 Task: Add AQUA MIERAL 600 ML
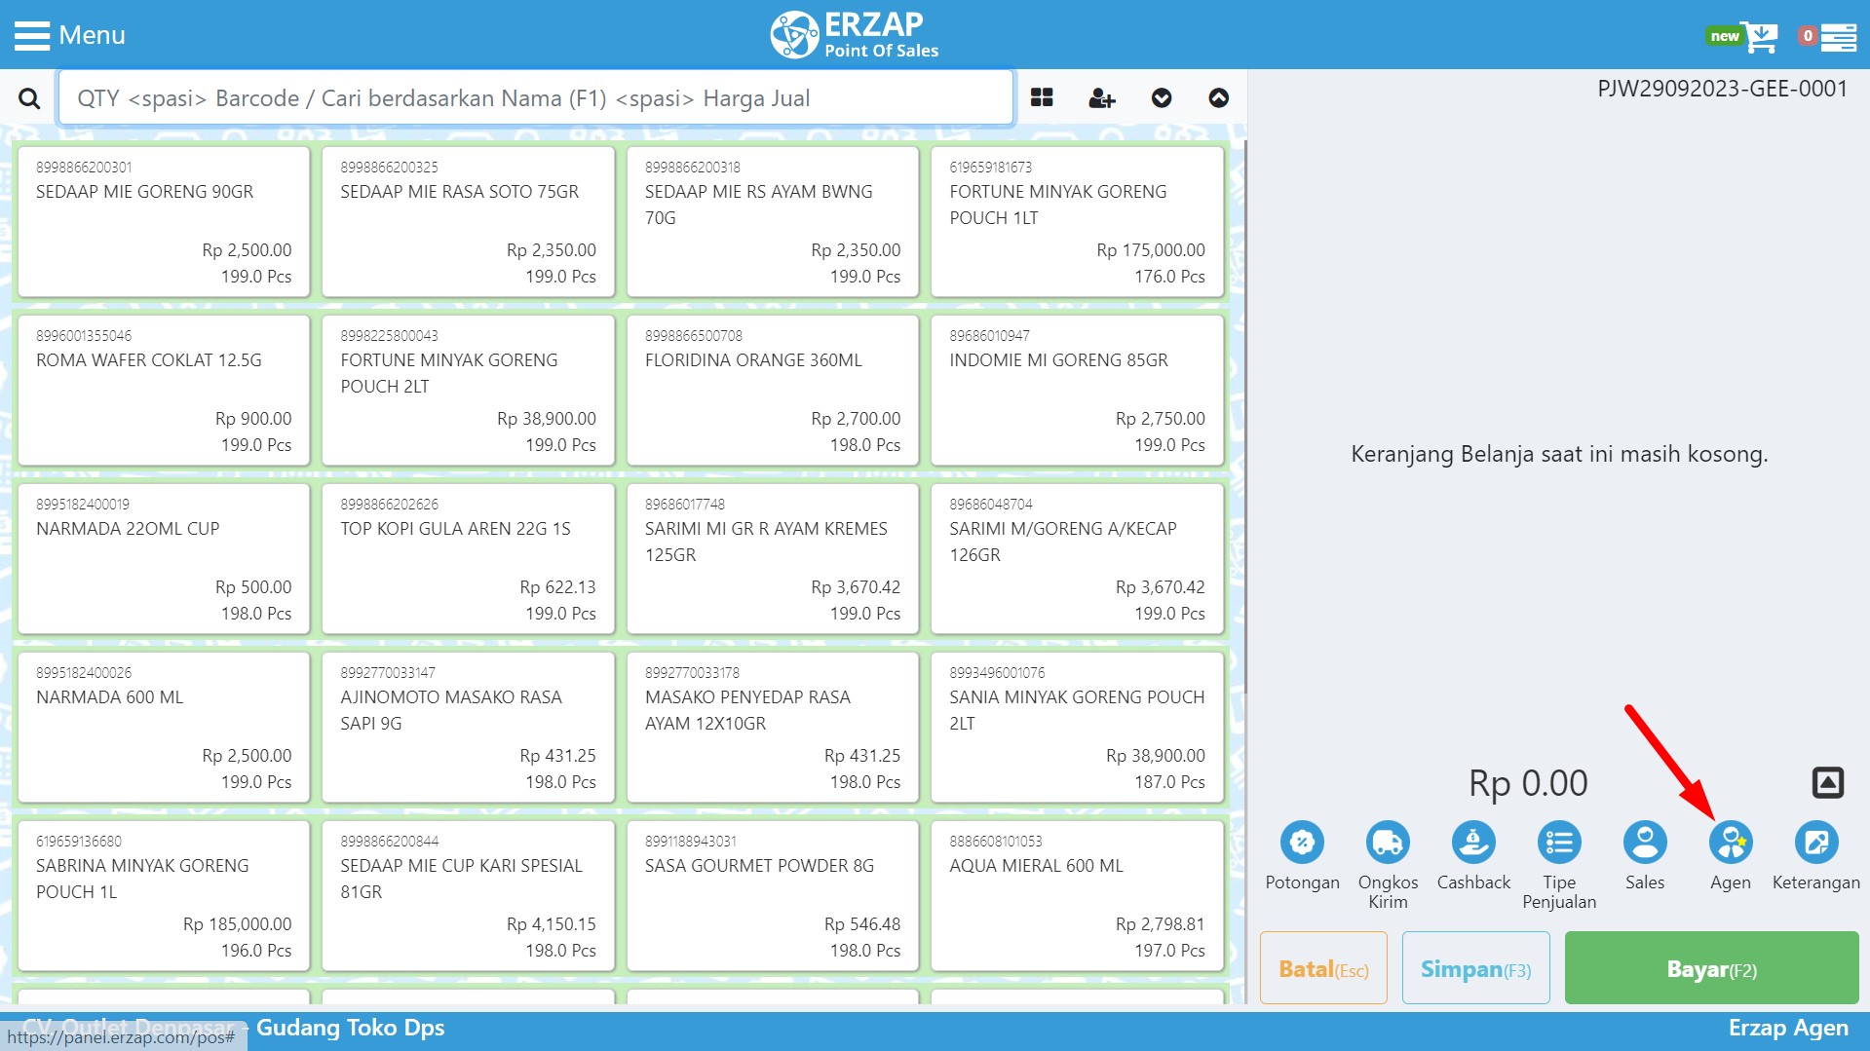point(1077,896)
